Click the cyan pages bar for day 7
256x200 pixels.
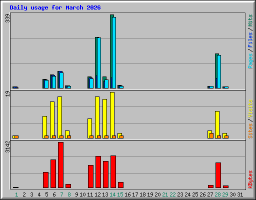point(61,80)
